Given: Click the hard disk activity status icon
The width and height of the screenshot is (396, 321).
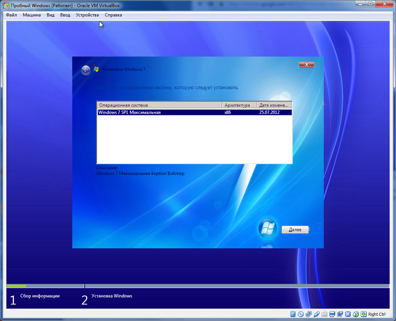Looking at the screenshot, I should (293, 314).
